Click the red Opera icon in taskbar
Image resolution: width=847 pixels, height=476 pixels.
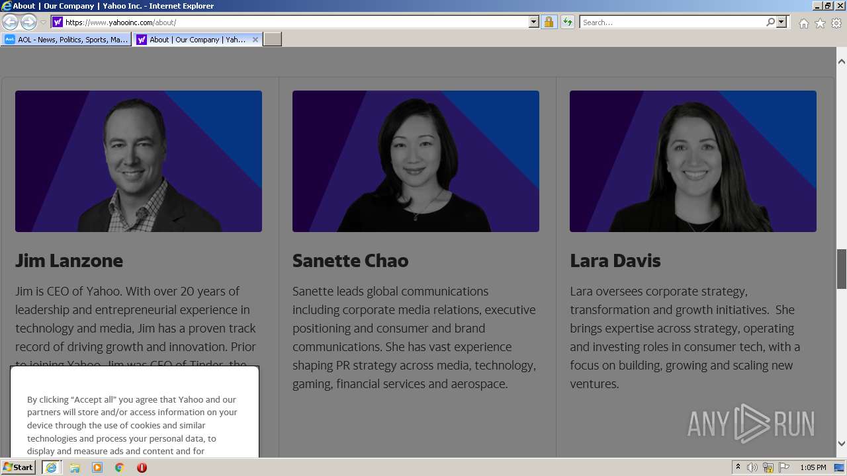(x=142, y=467)
